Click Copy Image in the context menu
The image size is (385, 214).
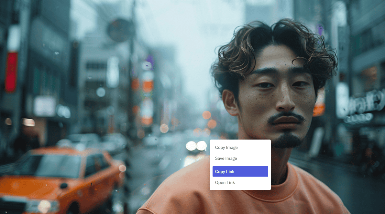pos(226,148)
